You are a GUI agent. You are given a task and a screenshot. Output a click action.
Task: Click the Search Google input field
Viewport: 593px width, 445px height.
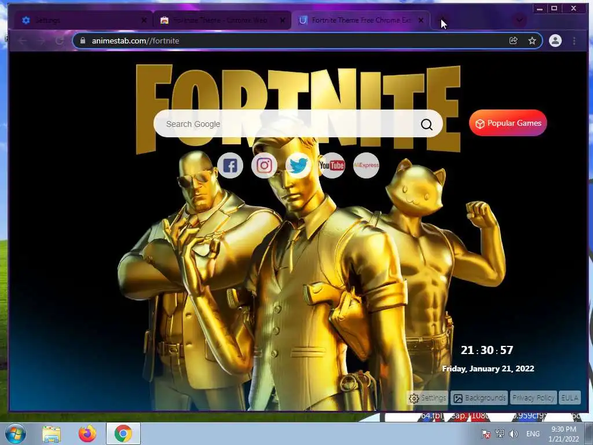pyautogui.click(x=298, y=124)
